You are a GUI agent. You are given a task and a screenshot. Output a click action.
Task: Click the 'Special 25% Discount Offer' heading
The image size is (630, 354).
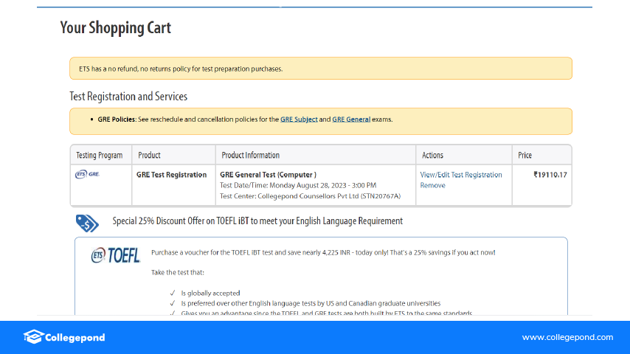[257, 221]
